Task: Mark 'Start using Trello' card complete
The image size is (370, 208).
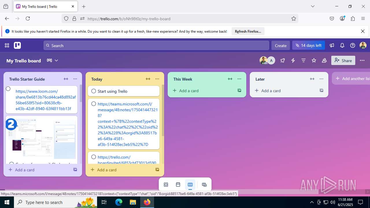Action: coord(94,91)
